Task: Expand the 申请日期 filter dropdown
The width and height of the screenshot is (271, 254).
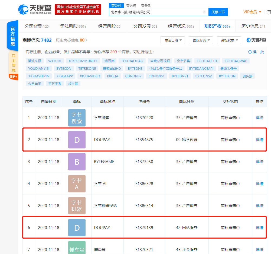Action: click(x=173, y=40)
